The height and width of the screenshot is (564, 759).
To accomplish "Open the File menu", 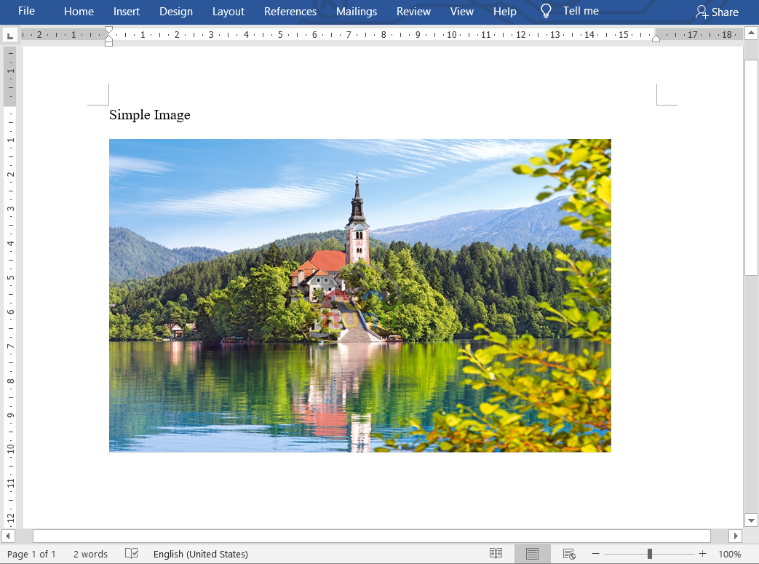I will [27, 11].
